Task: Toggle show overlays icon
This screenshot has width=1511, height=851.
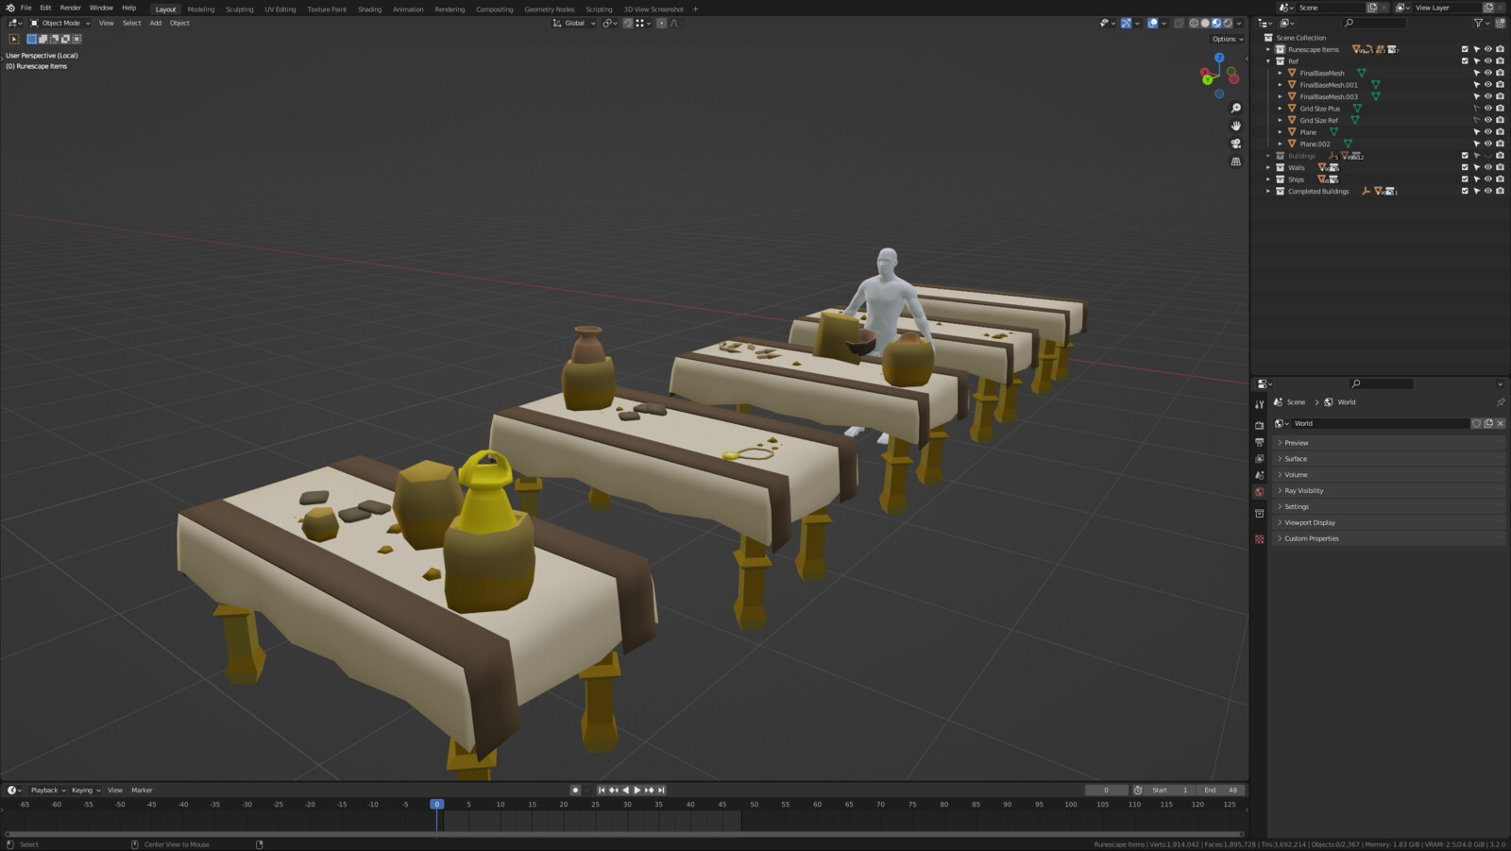Action: tap(1153, 23)
